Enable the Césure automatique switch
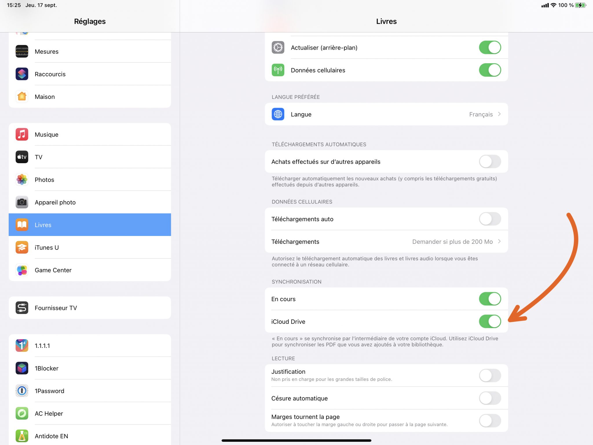The width and height of the screenshot is (593, 445). click(490, 398)
